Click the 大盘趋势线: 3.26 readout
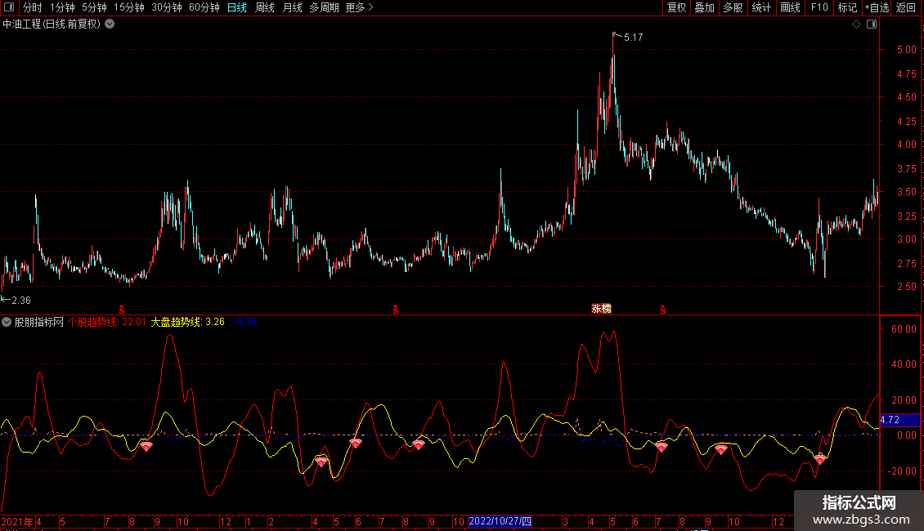This screenshot has height=531, width=924. point(188,322)
